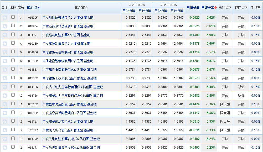263x152 pixels.
Task: Click star icon in row 015322
Action: [x=5, y=113]
